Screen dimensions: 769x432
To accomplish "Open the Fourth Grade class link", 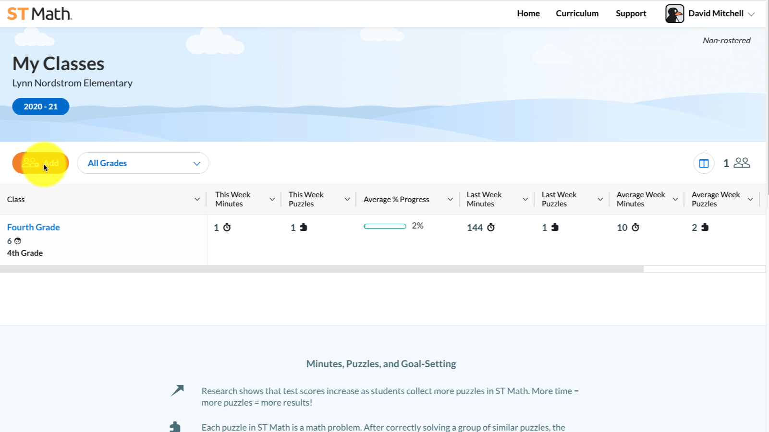I will pyautogui.click(x=33, y=227).
